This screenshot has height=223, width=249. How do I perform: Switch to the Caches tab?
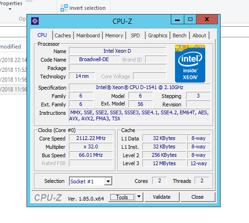63,35
